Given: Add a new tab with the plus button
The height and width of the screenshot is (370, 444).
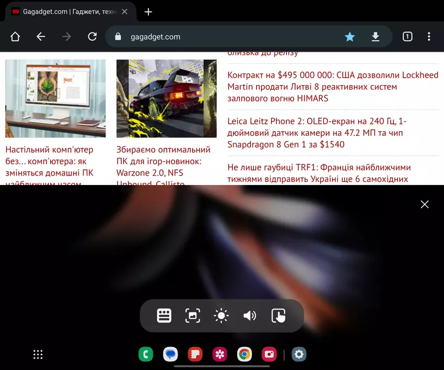Looking at the screenshot, I should click(148, 11).
